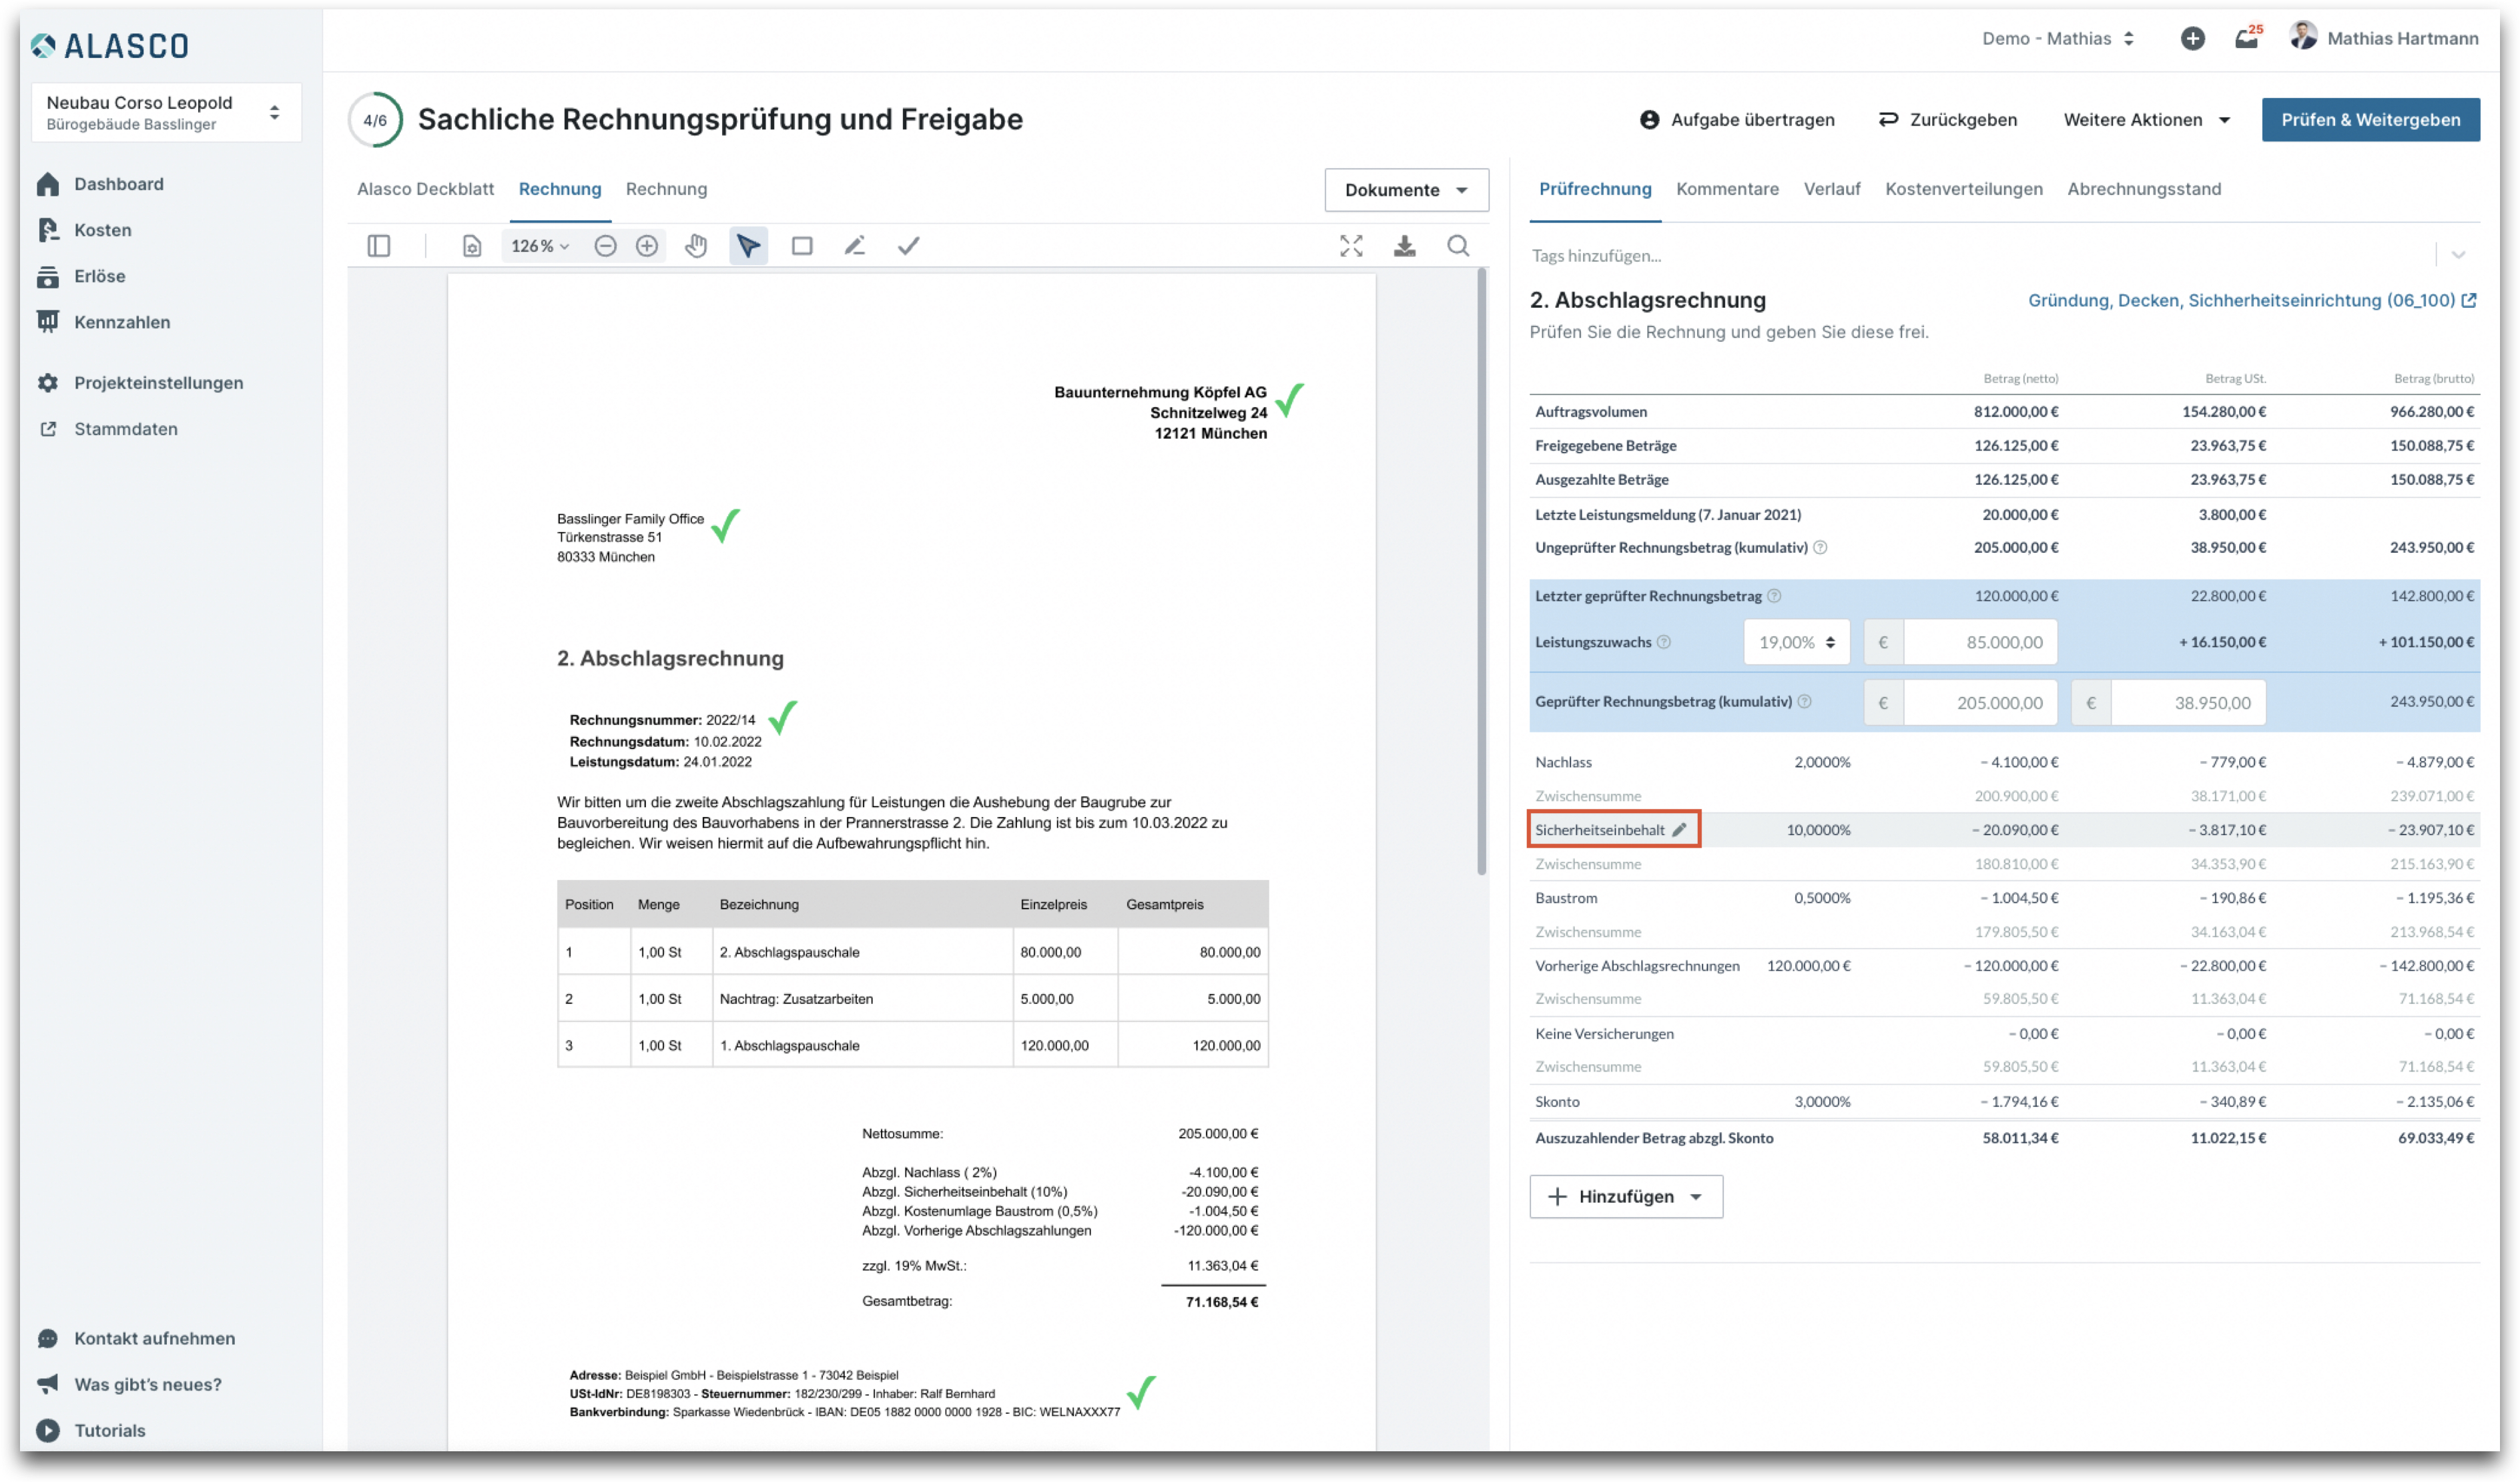The width and height of the screenshot is (2520, 1482).
Task: Click Kontakt aufnehmen chat item
Action: [x=136, y=1338]
